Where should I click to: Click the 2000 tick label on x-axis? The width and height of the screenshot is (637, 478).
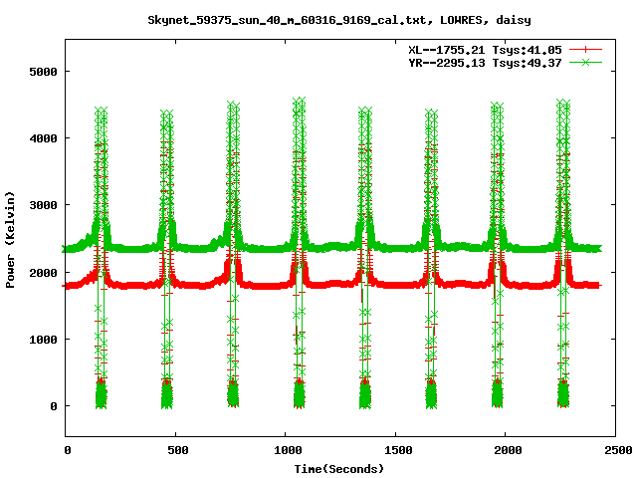coord(506,450)
